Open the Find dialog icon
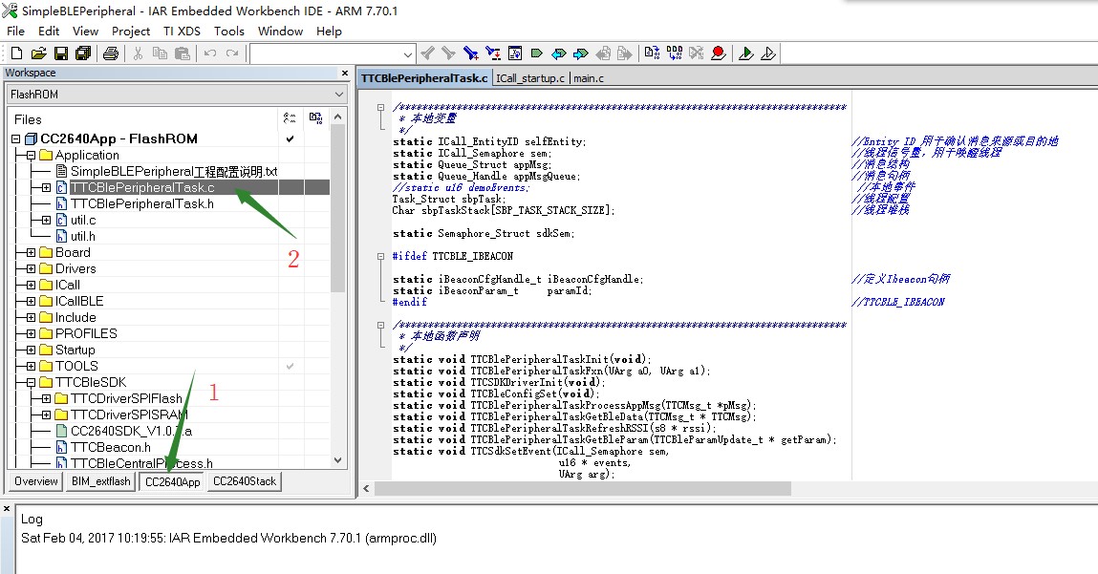The image size is (1098, 574). click(x=470, y=53)
